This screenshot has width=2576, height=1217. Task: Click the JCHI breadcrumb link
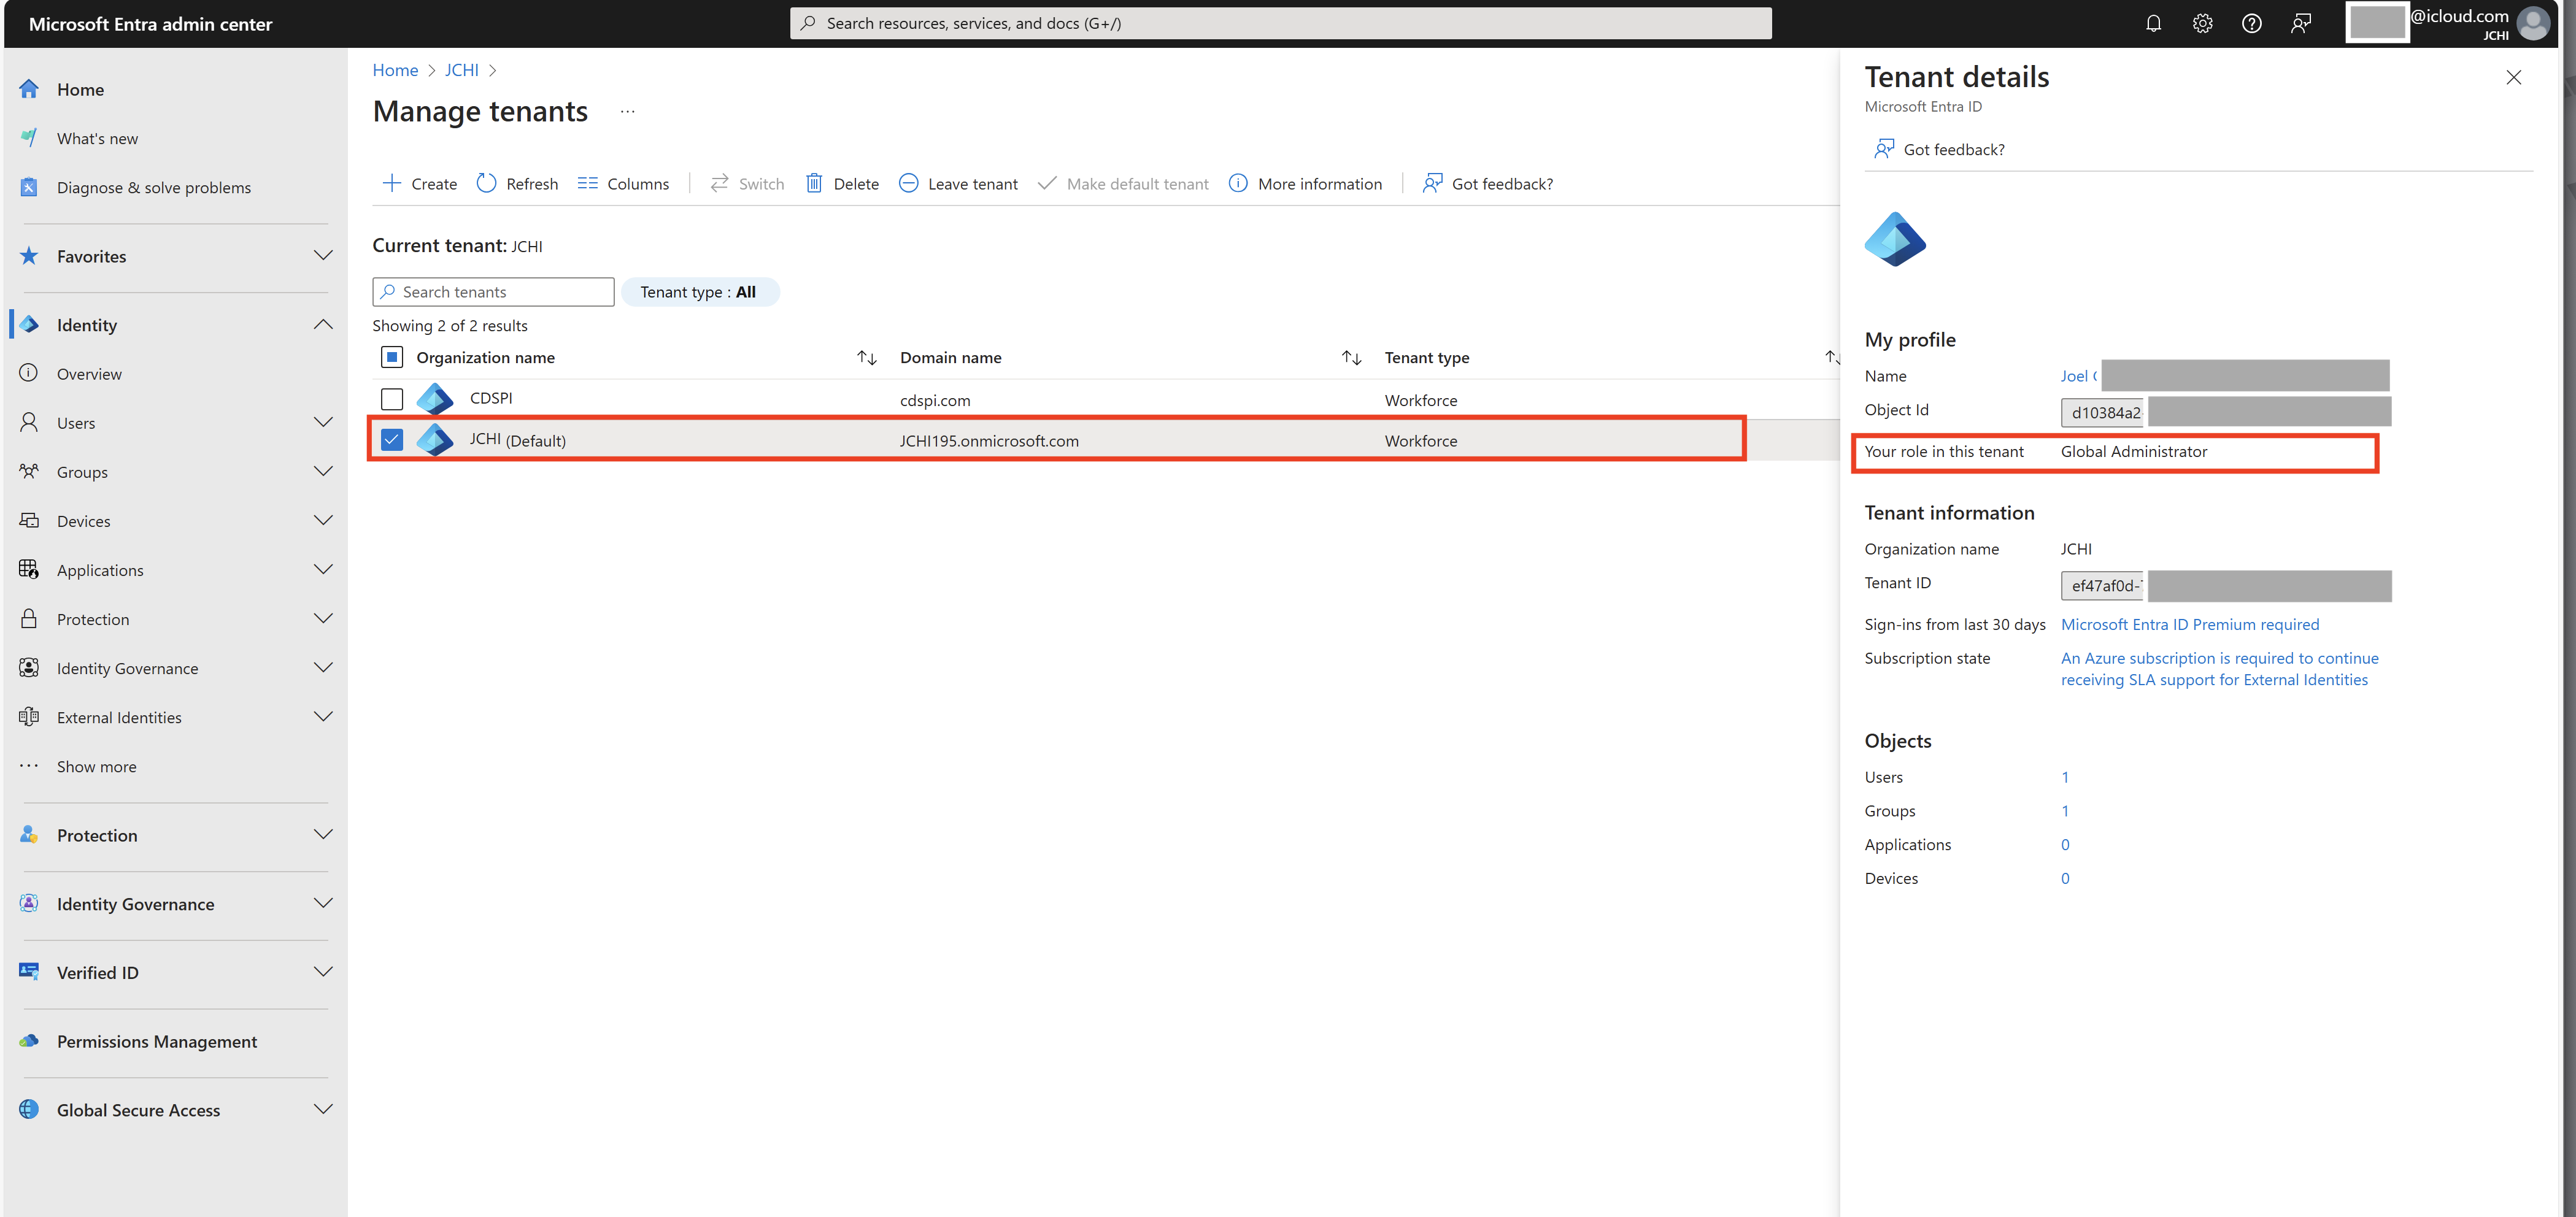461,70
